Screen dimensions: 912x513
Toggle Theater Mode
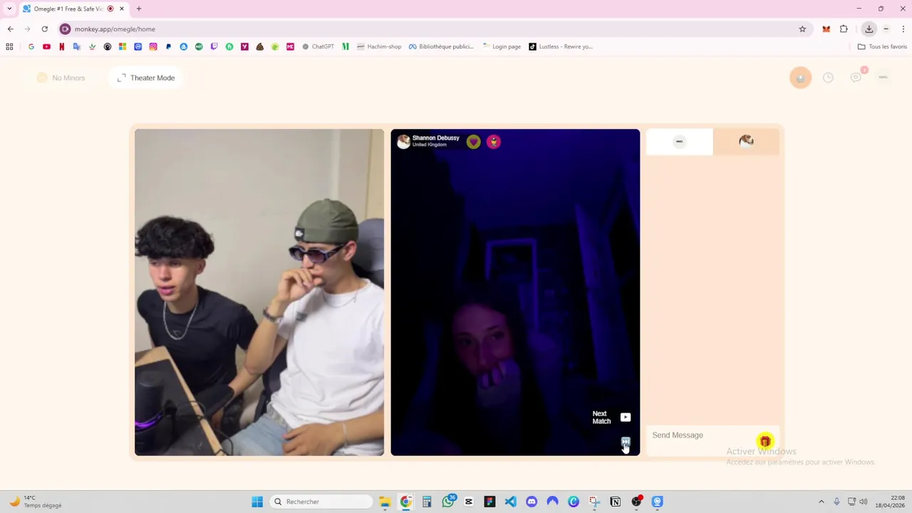point(146,78)
